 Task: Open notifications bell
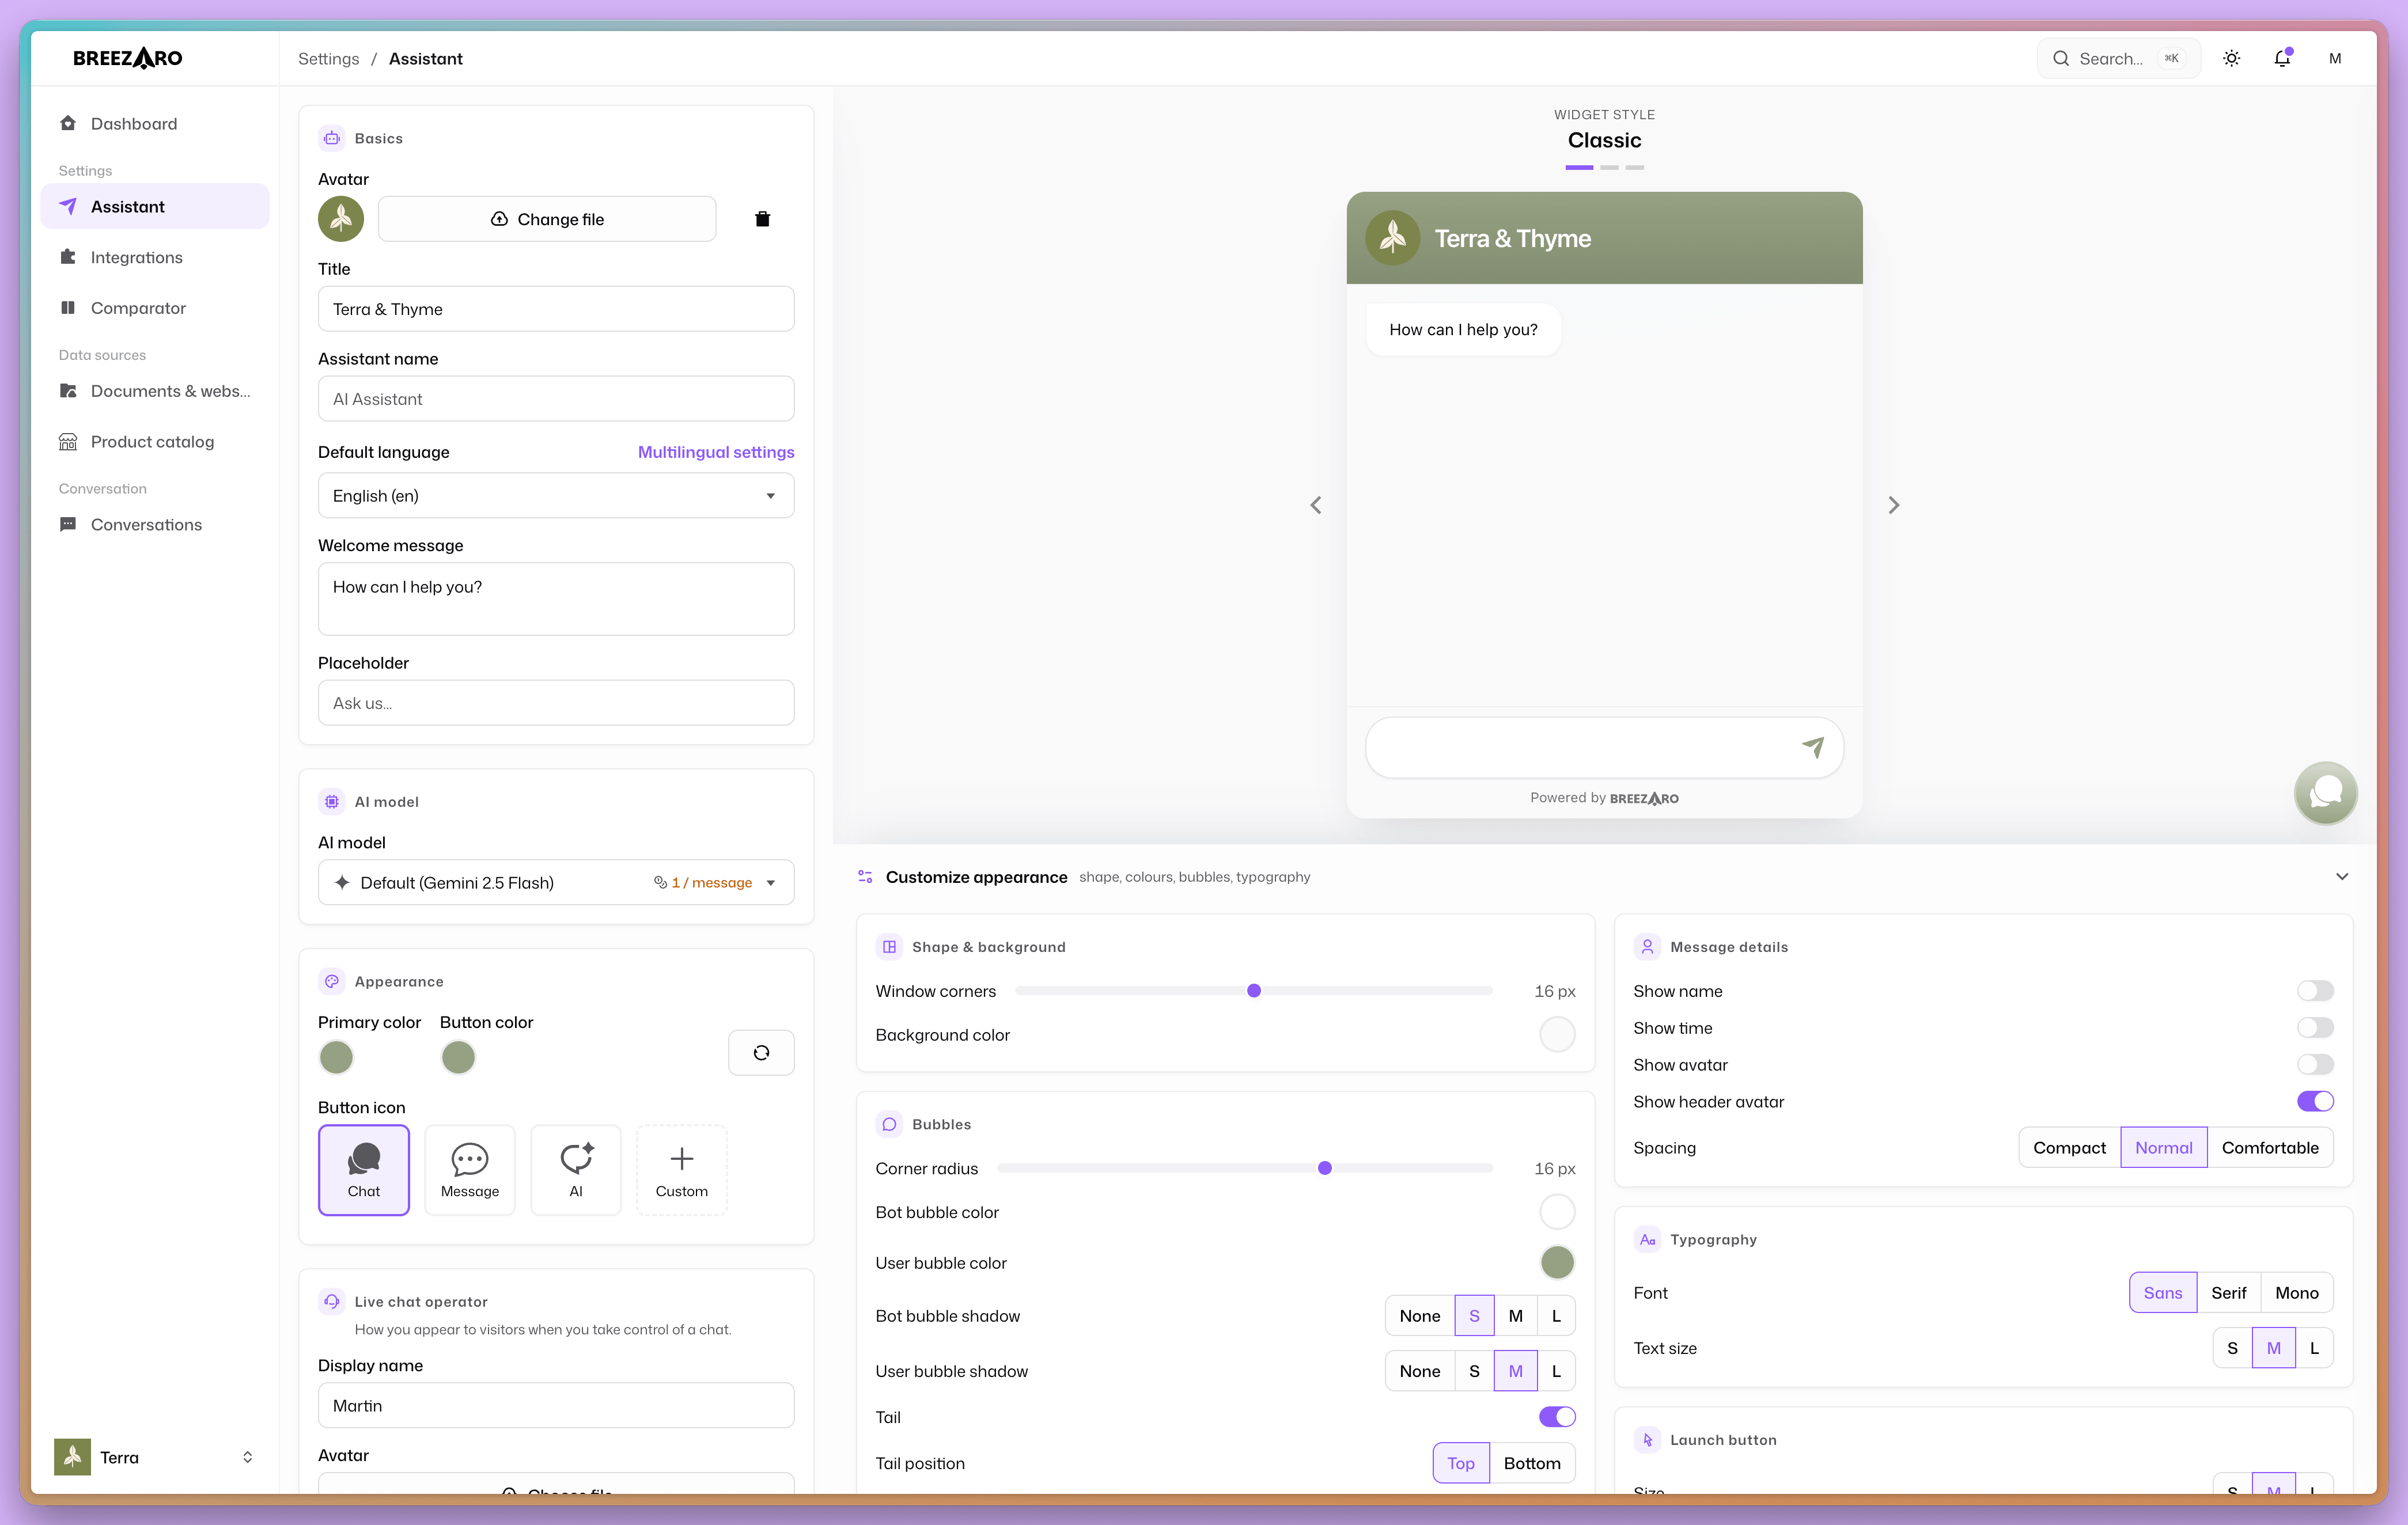[x=2282, y=58]
